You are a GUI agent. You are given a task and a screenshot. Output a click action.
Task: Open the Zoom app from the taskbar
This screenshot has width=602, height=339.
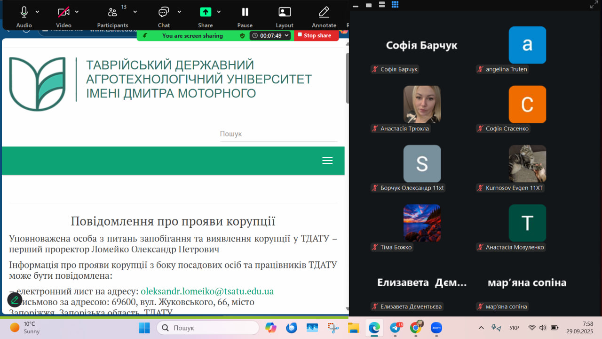[x=436, y=328]
